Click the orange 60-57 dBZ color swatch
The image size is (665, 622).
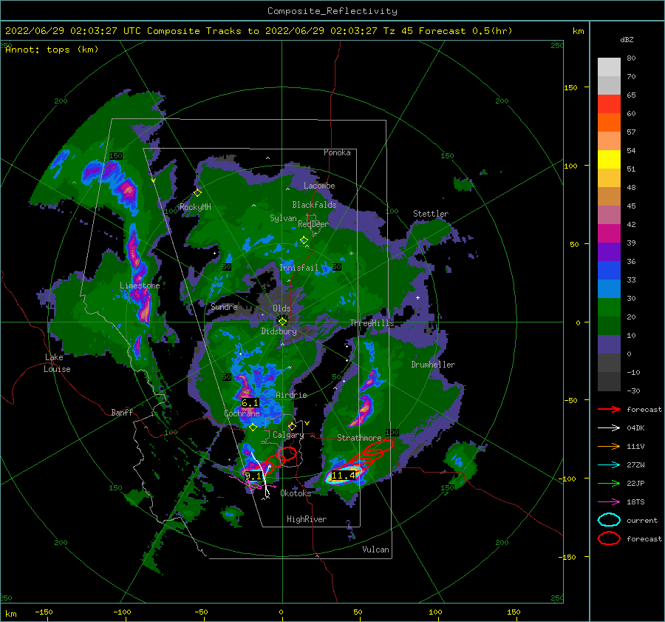(x=609, y=123)
